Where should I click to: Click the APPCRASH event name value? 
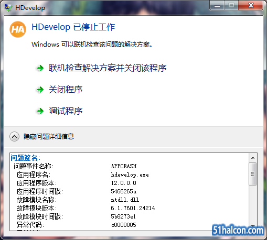124,166
